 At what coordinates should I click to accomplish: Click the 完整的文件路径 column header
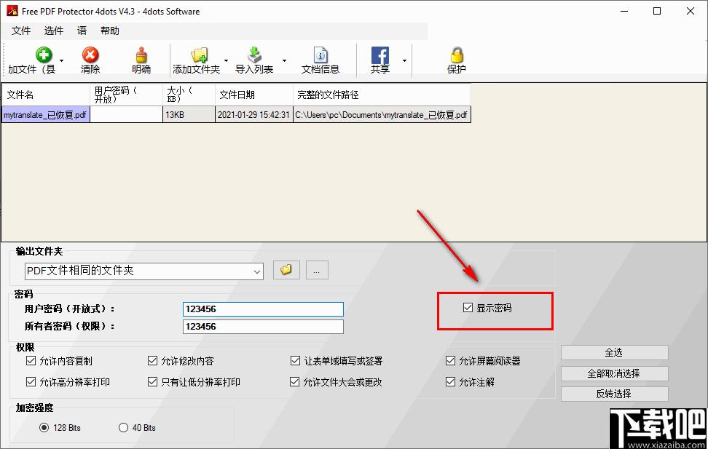coord(382,95)
